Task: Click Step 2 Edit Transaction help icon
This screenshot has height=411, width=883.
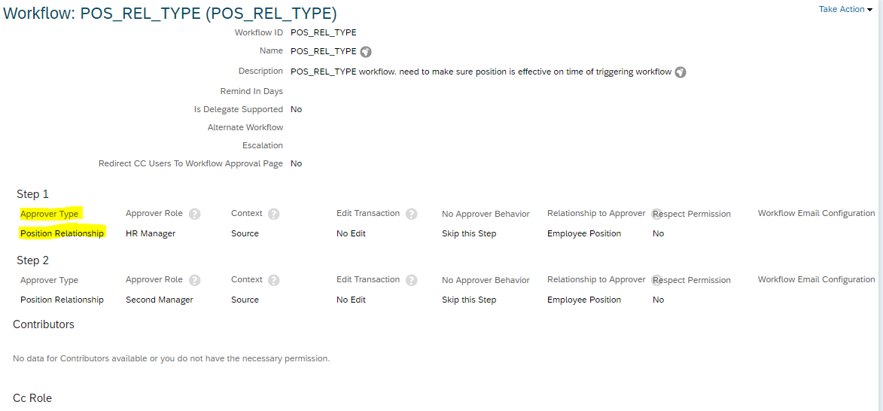Action: (411, 280)
